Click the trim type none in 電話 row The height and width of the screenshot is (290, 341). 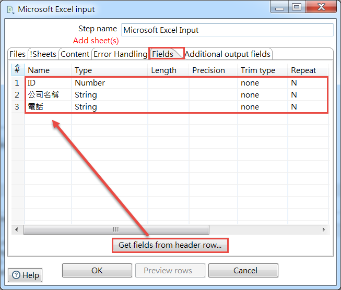click(263, 106)
